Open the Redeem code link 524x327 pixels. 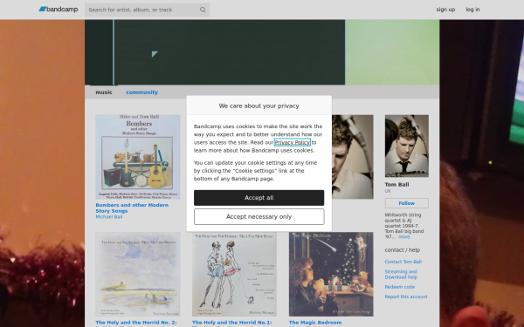point(400,287)
